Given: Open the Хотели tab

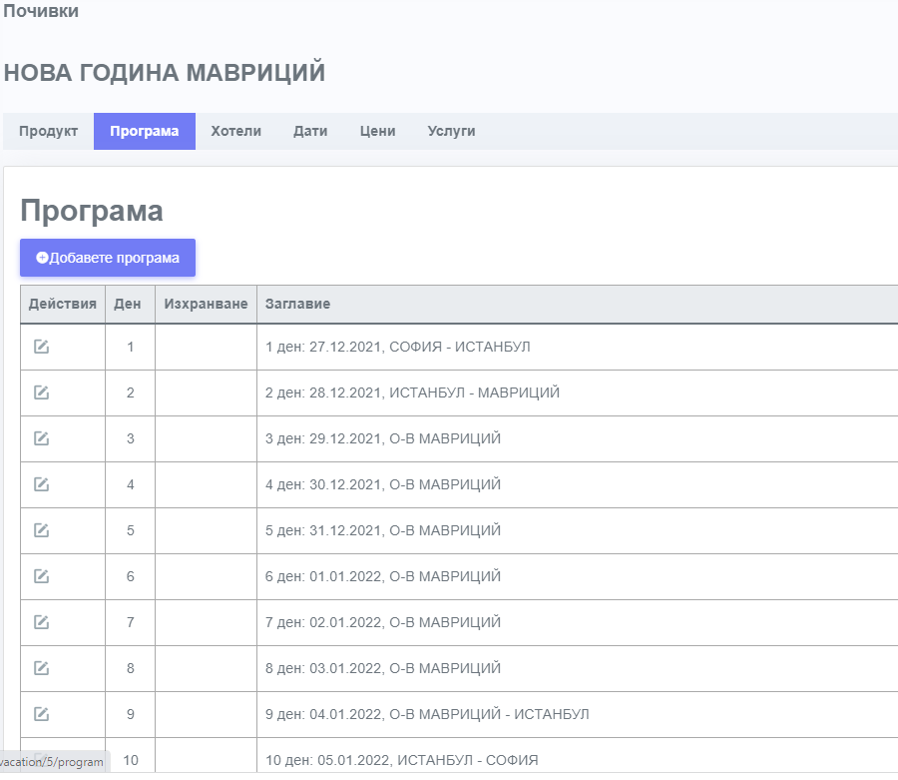Looking at the screenshot, I should 235,131.
